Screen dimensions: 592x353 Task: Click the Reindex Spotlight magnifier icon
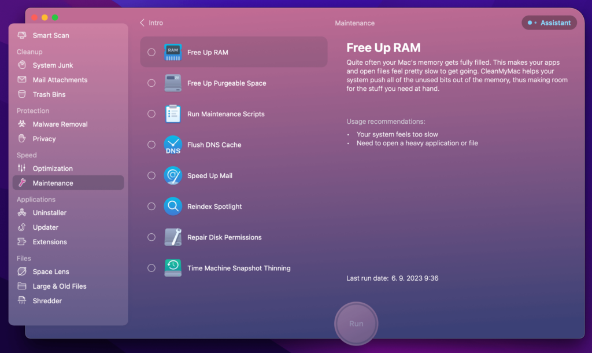click(x=173, y=207)
